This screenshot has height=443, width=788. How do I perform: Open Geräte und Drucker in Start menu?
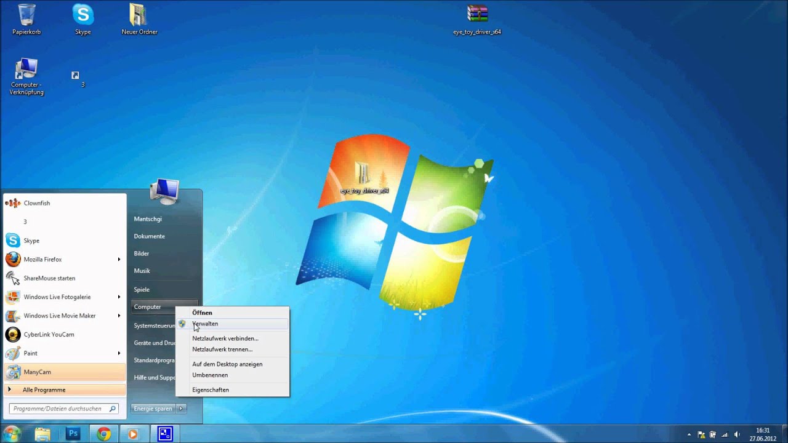coord(153,343)
